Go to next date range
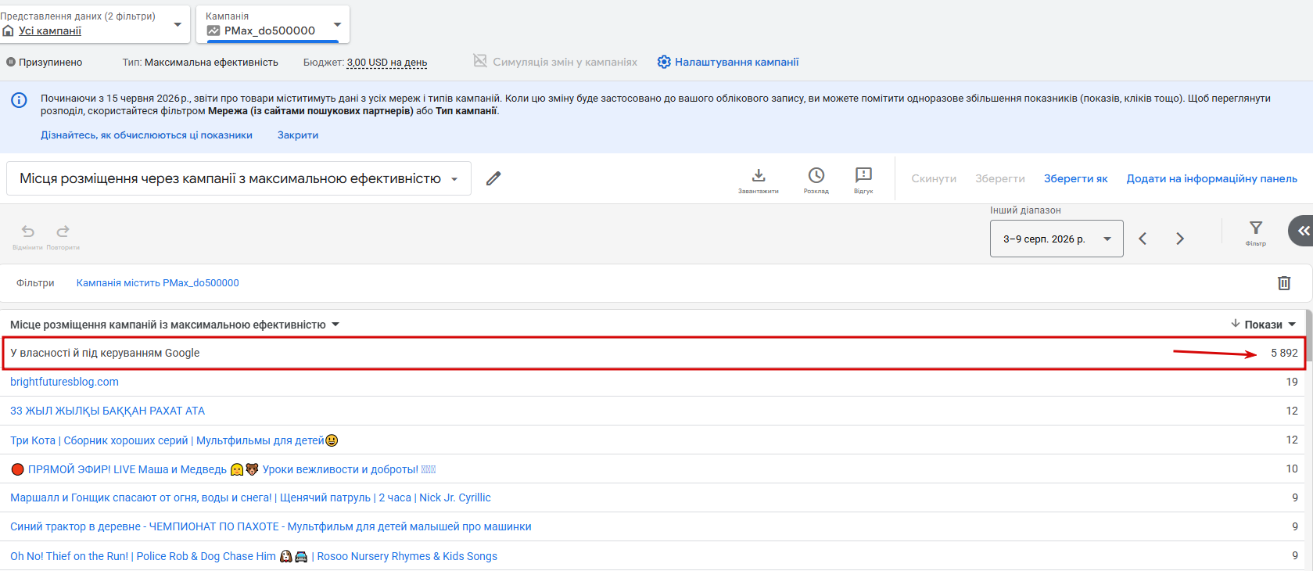The height and width of the screenshot is (571, 1313). pos(1180,239)
